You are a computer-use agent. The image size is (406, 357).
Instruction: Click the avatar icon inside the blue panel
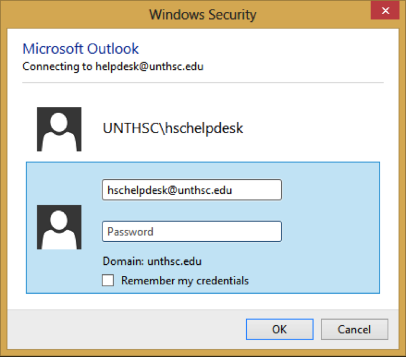pos(59,227)
